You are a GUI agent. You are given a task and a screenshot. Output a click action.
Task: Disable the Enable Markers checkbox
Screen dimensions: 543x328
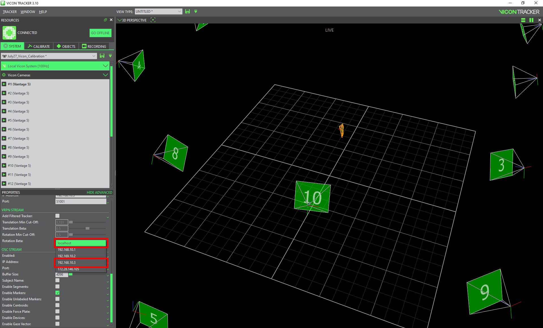click(x=57, y=293)
